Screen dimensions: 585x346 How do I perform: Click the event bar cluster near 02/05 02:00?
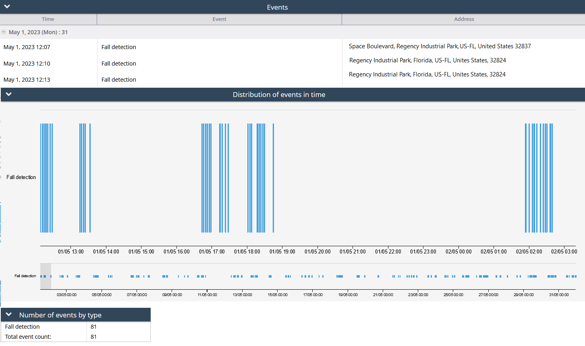point(539,178)
